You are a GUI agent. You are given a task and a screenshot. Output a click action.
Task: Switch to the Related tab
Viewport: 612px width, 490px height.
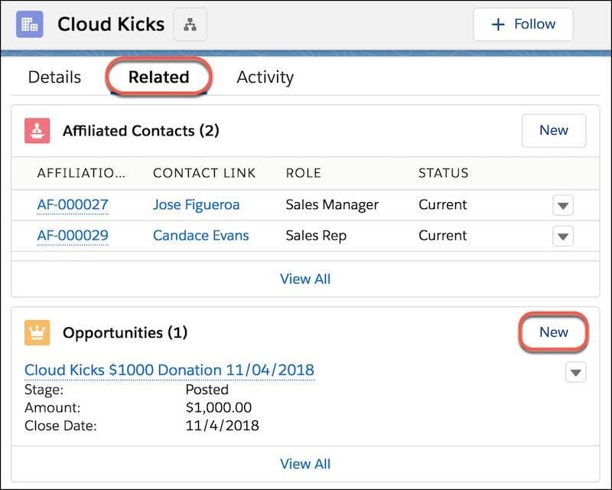click(159, 77)
